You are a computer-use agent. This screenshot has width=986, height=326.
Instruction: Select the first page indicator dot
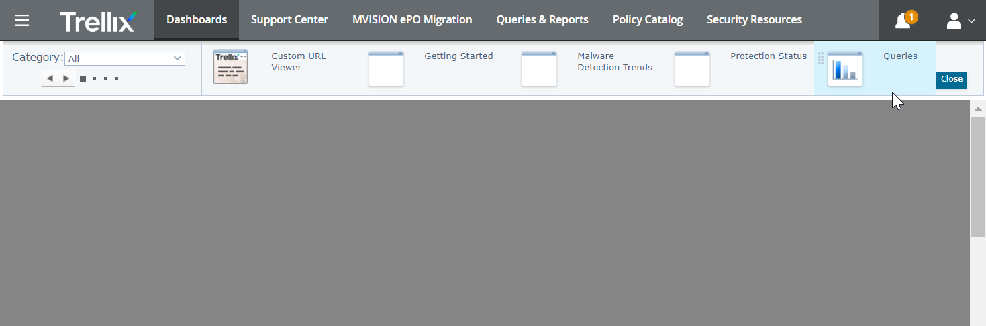(x=83, y=79)
